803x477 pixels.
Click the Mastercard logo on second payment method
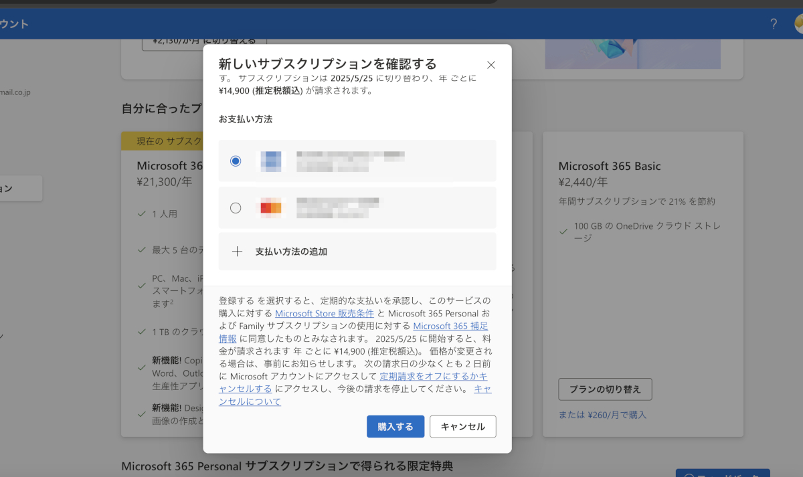click(271, 208)
